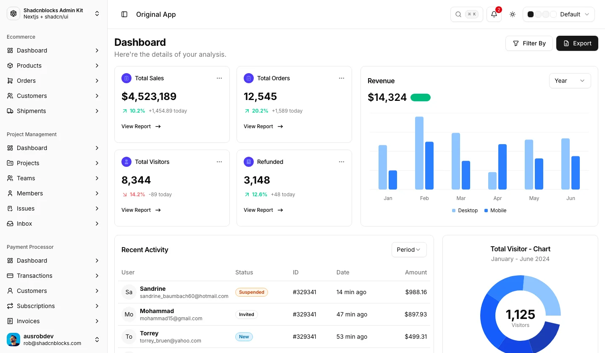The image size is (605, 353).
Task: Toggle the sidebar panel icon
Action: pyautogui.click(x=124, y=14)
